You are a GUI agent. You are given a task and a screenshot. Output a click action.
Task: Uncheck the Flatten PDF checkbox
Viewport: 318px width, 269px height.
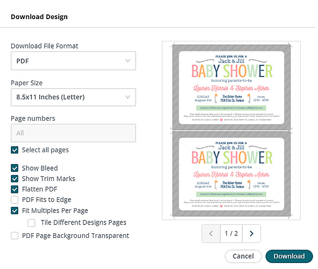14,189
